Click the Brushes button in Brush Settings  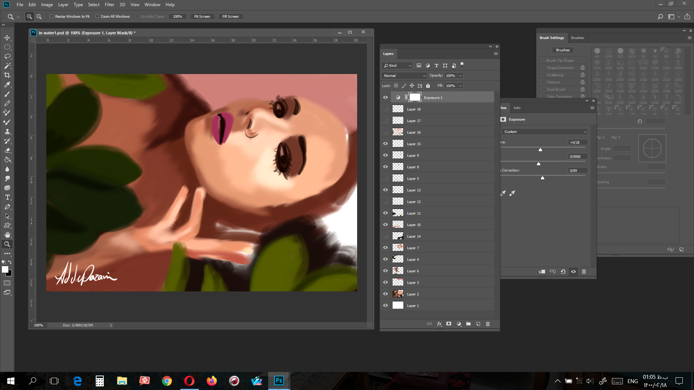point(563,50)
